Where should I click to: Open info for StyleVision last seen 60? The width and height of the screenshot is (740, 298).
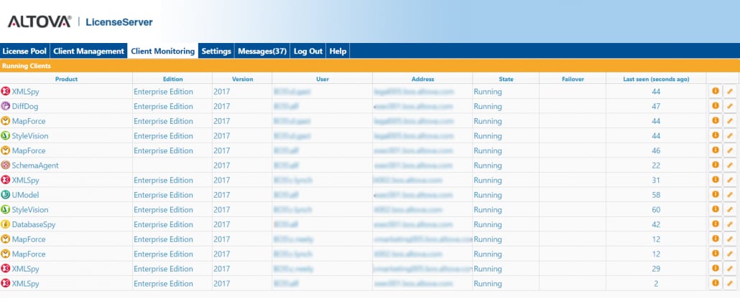point(716,209)
